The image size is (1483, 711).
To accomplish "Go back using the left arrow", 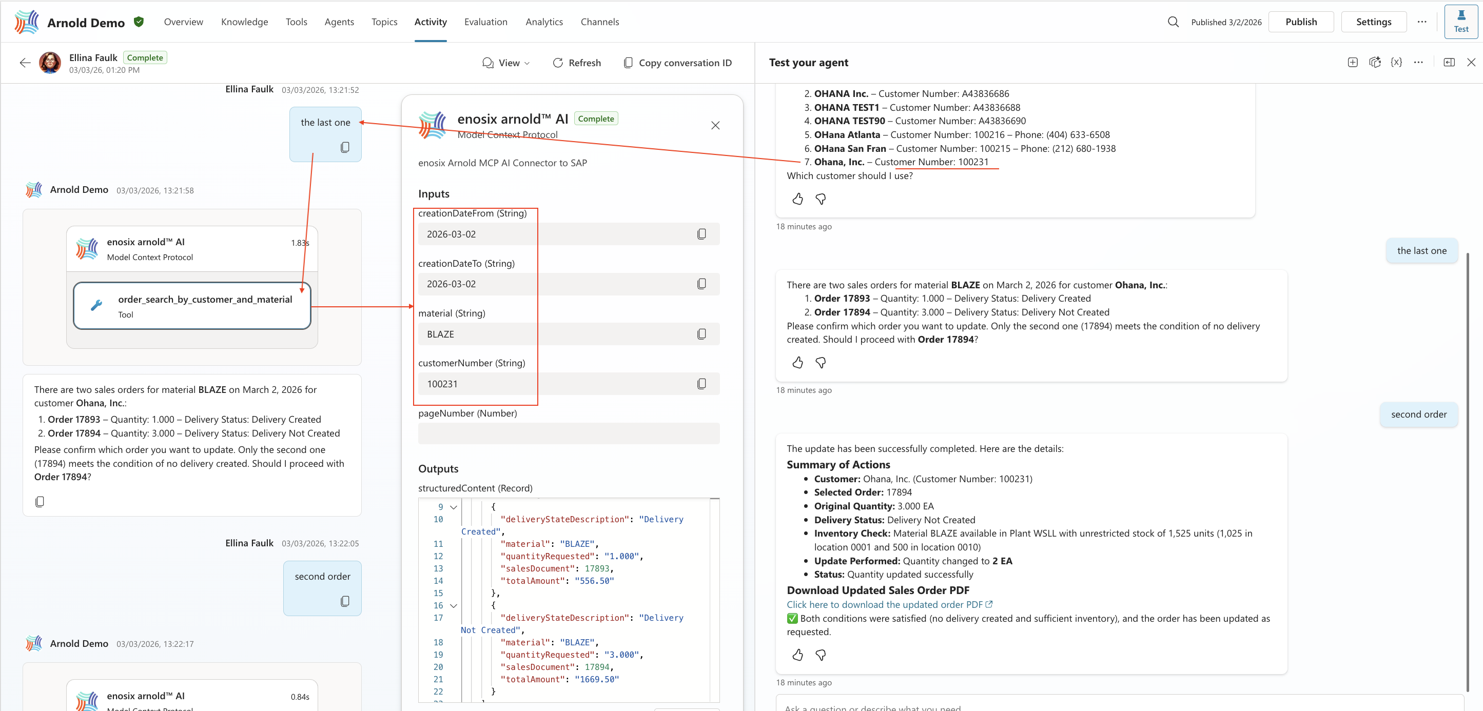I will point(25,63).
